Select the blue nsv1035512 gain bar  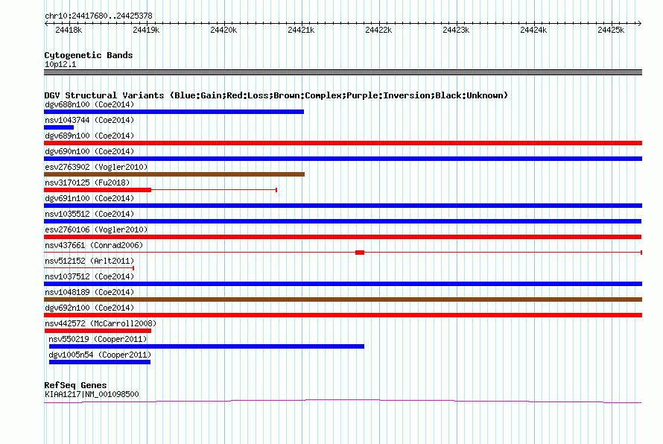(343, 221)
